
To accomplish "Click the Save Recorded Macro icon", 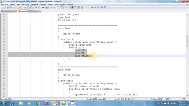I will click(x=105, y=7).
